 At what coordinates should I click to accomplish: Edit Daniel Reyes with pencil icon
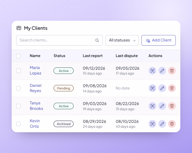(162, 88)
